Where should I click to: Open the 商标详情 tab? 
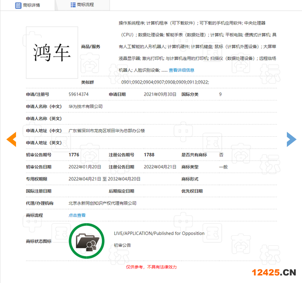coord(27,5)
